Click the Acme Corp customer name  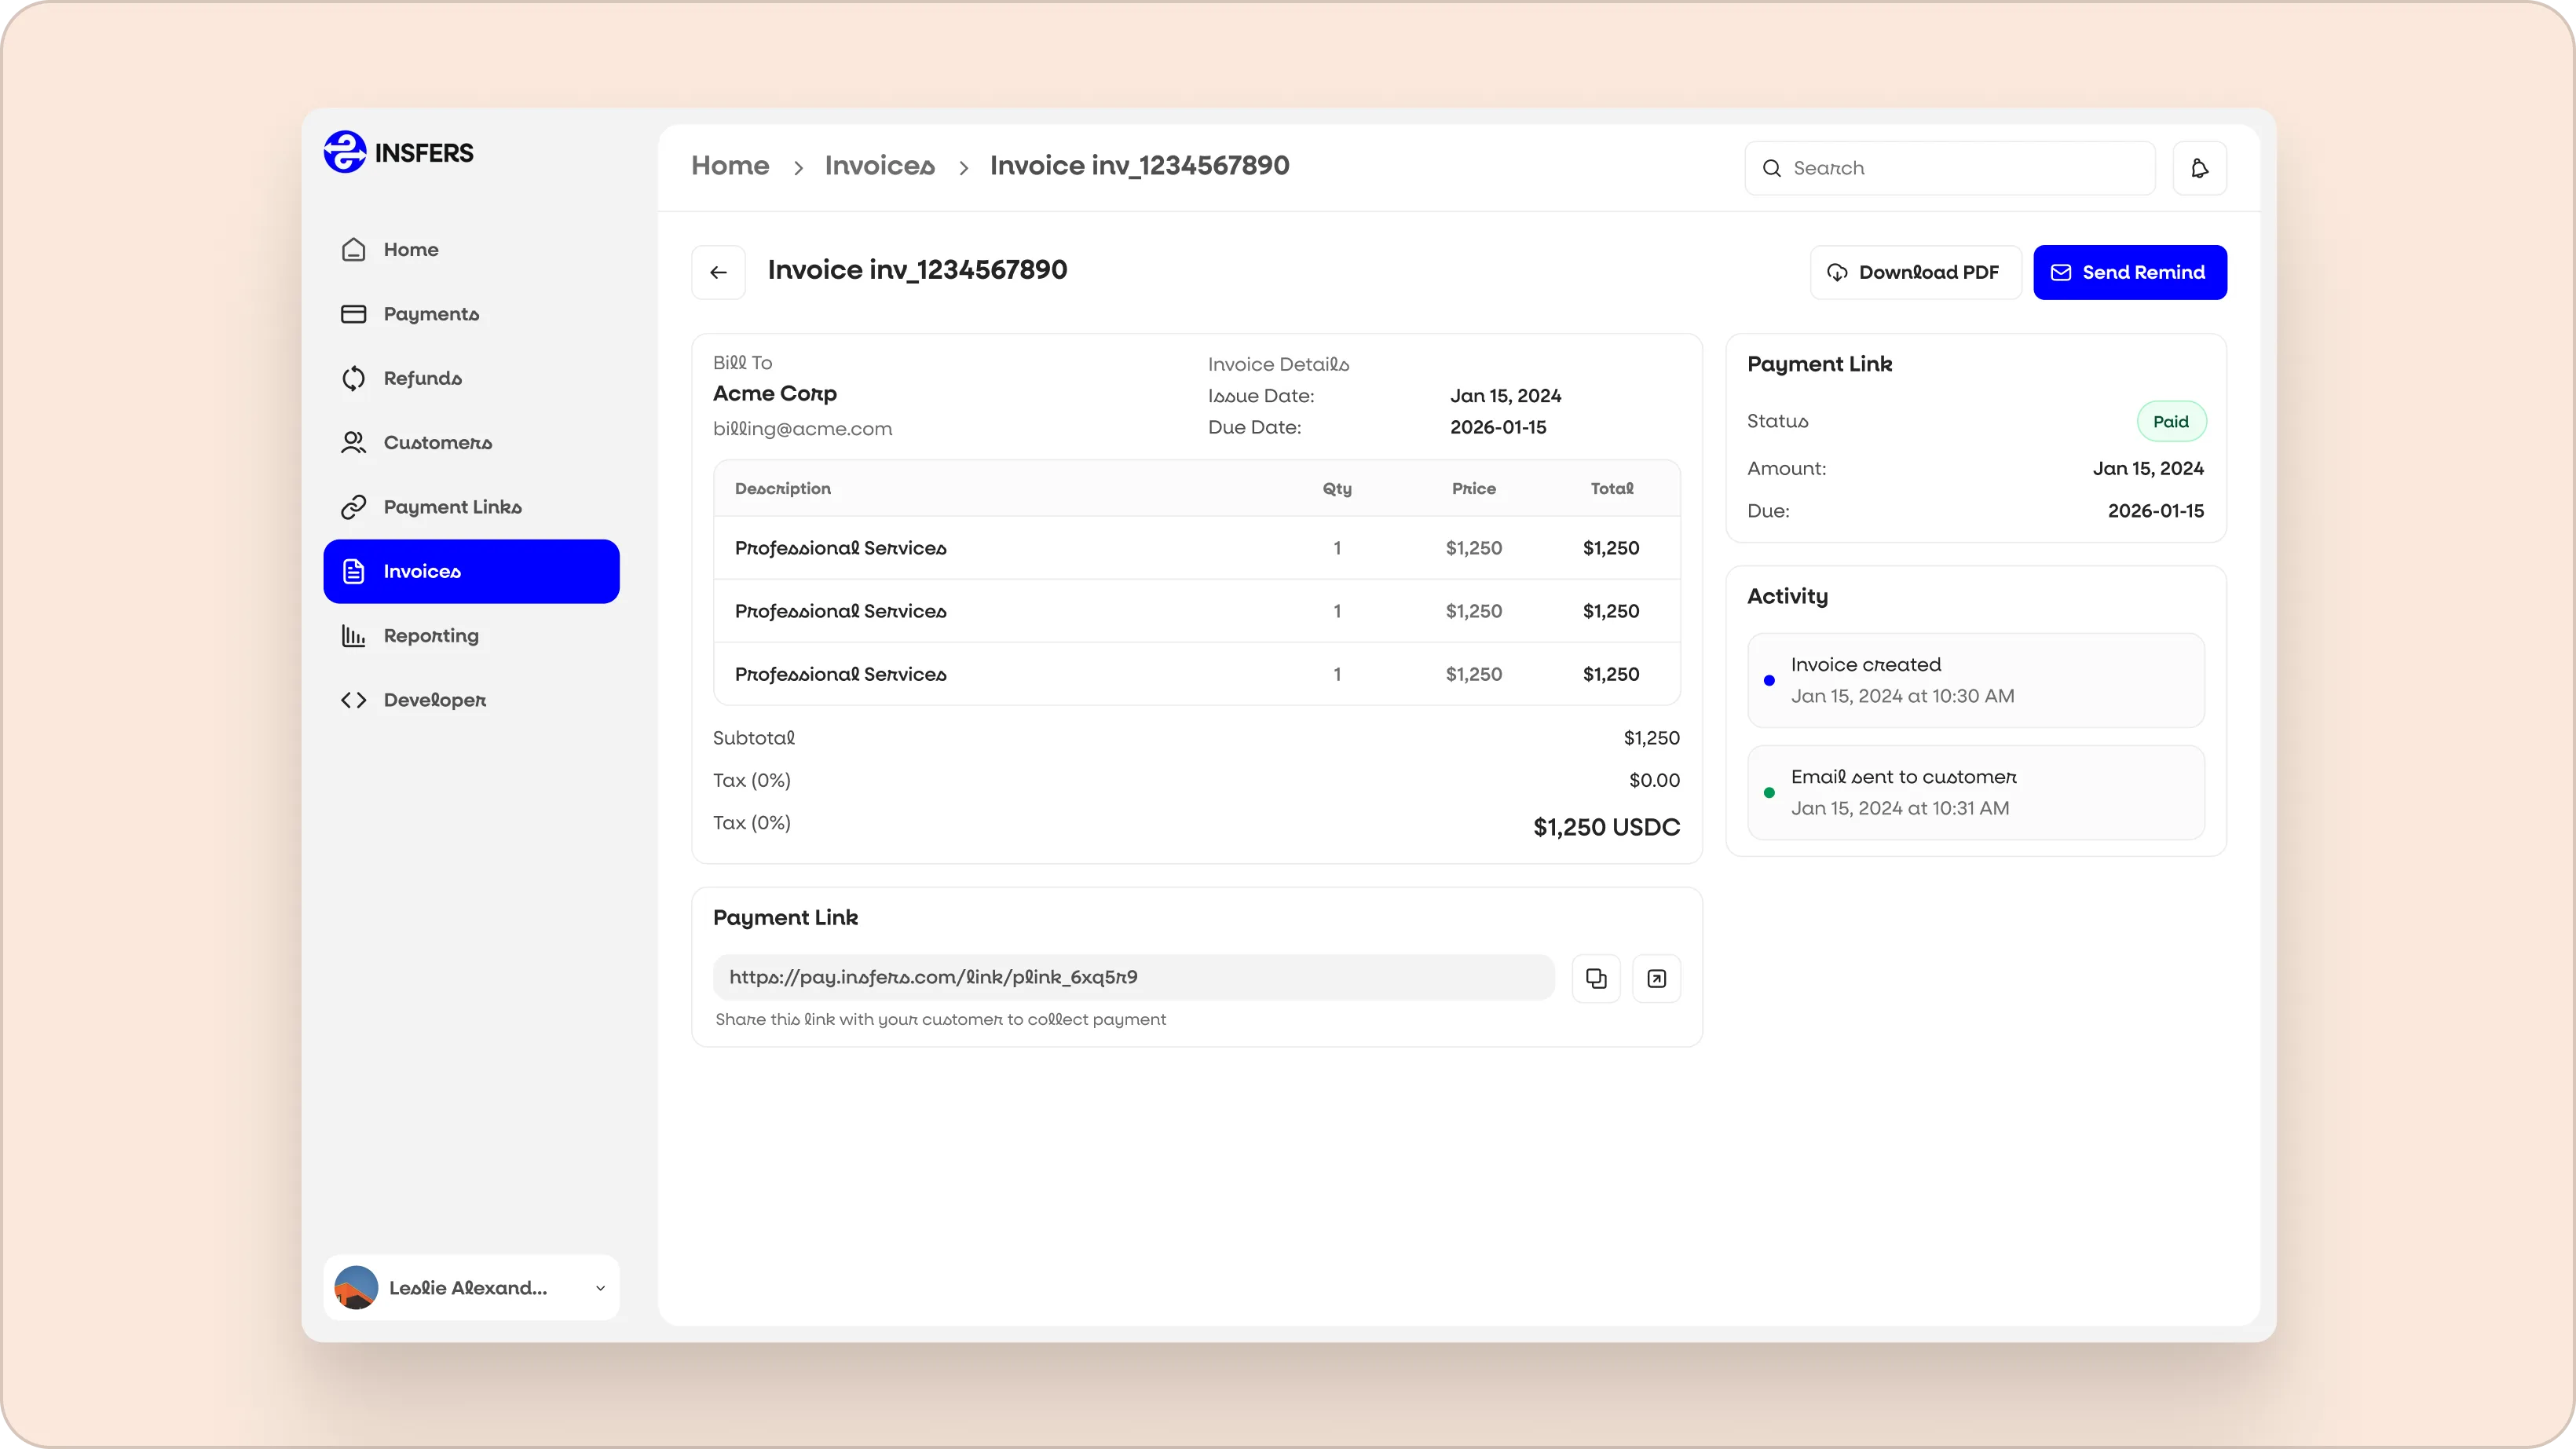click(x=774, y=393)
